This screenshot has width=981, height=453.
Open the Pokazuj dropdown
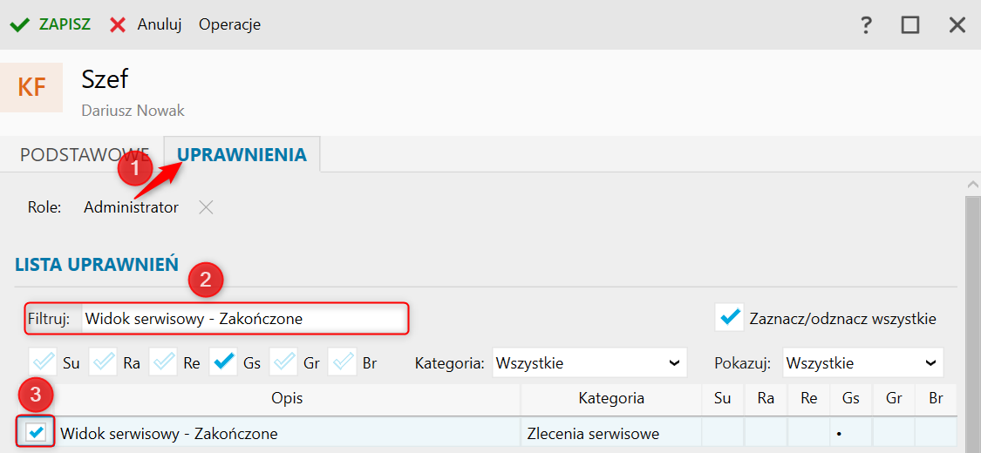click(862, 362)
